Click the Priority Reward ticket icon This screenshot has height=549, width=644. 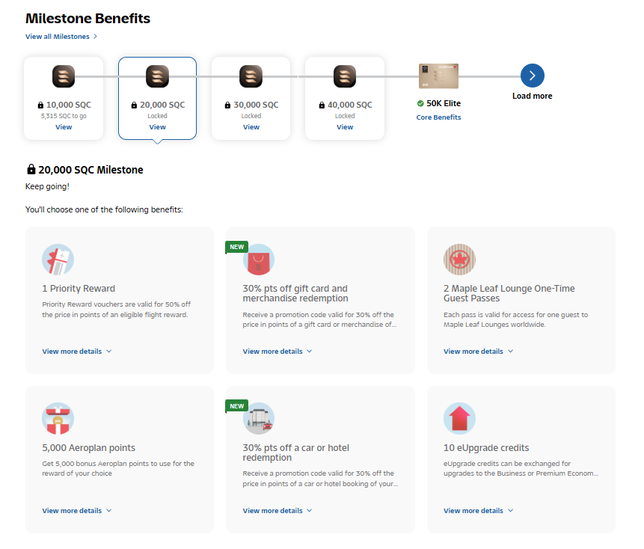58,260
